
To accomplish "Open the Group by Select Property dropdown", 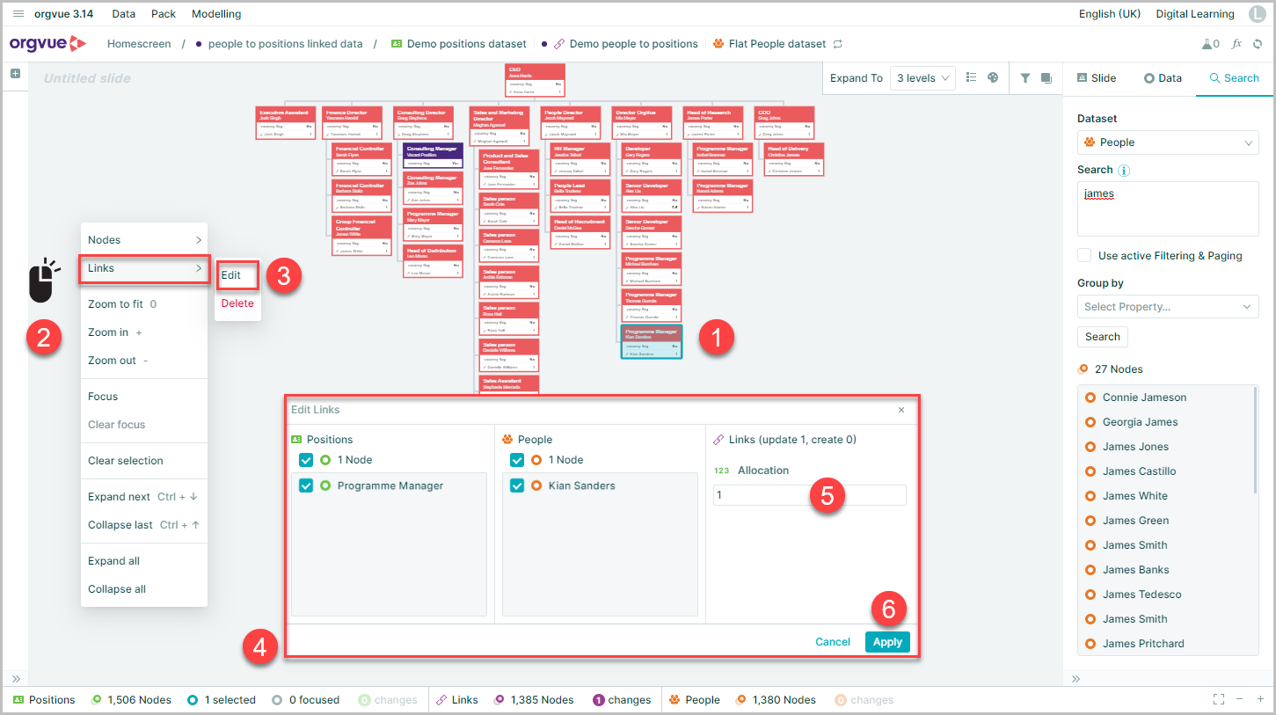I will pyautogui.click(x=1168, y=307).
